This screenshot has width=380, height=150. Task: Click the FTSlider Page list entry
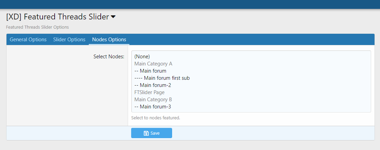[149, 92]
